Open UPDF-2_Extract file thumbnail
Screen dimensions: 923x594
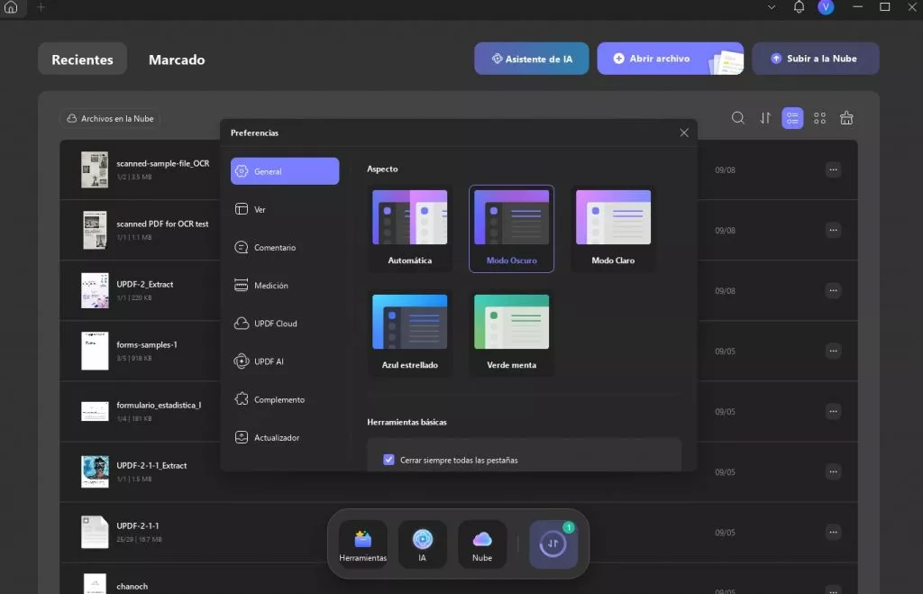[x=95, y=290]
